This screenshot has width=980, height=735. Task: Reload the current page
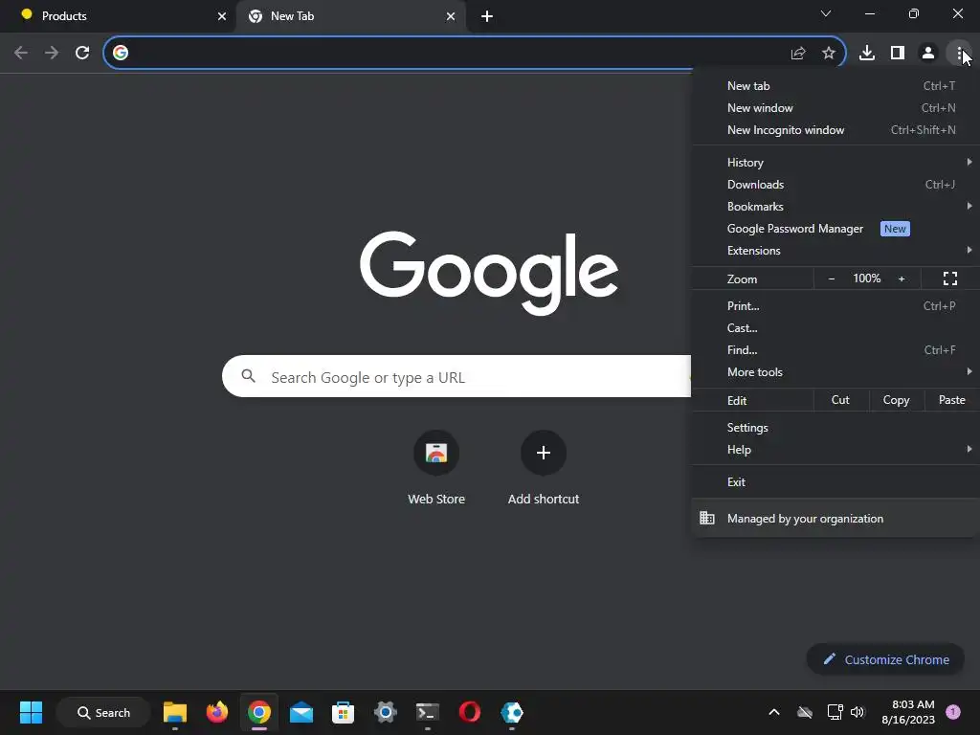coord(82,53)
